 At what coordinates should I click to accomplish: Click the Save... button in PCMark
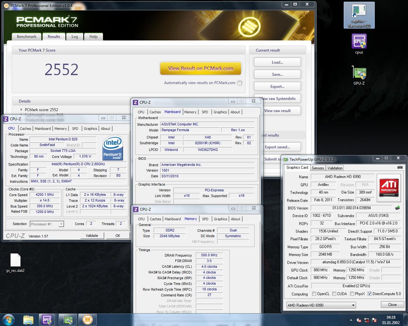click(277, 74)
